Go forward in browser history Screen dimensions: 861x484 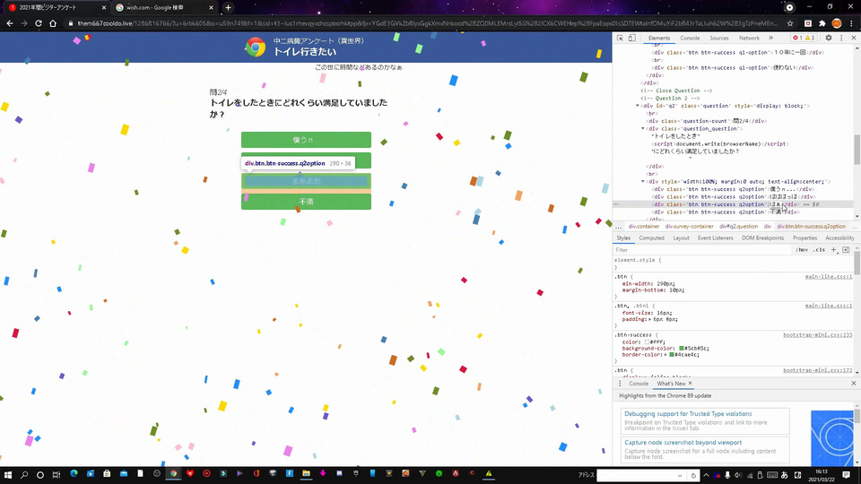point(23,23)
